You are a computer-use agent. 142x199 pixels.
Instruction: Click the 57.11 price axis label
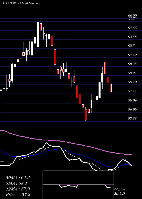pos(132,91)
